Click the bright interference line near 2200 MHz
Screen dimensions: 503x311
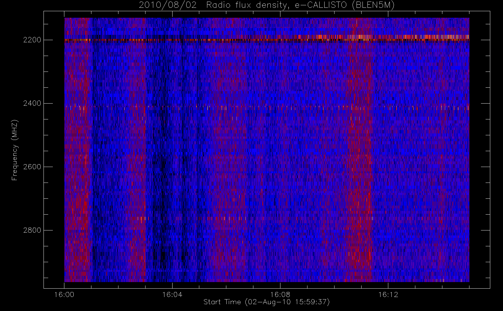click(267, 39)
